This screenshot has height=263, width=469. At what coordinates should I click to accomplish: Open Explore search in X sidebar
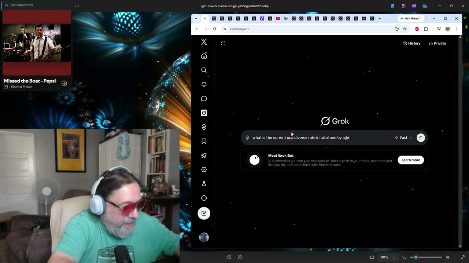pyautogui.click(x=204, y=70)
